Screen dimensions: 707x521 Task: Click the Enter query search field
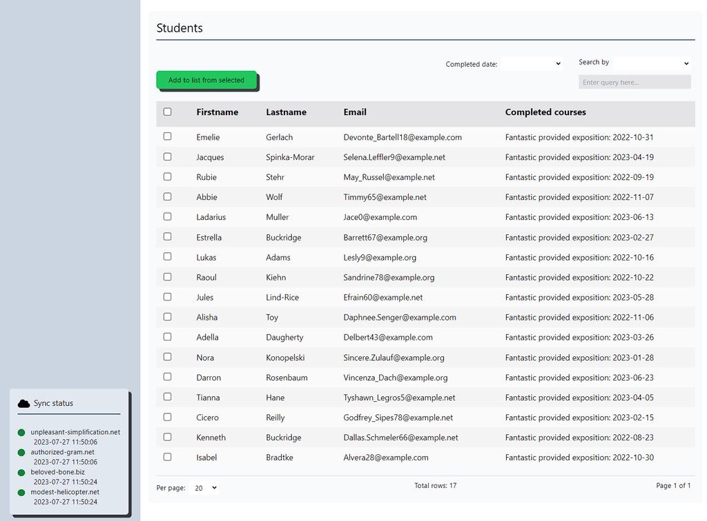point(634,82)
